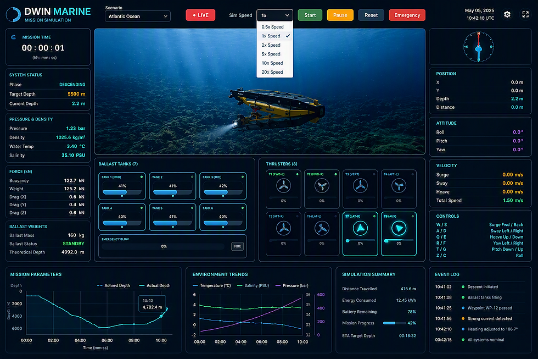
Task: Choose 0.5x Speed option
Action: (x=275, y=27)
